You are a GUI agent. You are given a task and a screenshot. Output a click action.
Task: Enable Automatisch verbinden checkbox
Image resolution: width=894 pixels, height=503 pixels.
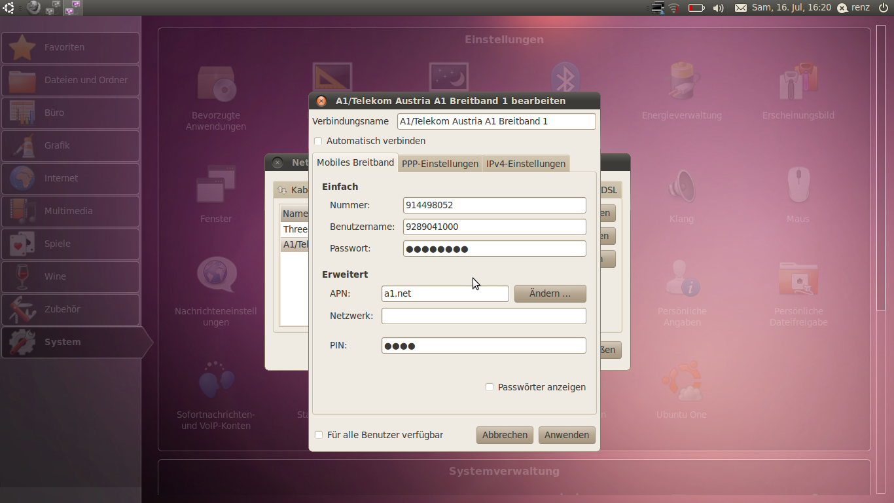click(x=318, y=141)
